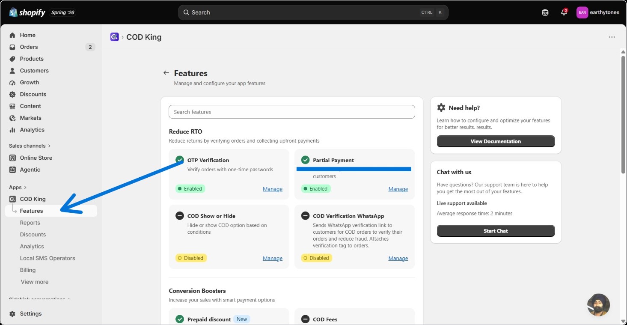627x325 pixels.
Task: Click the Disabled badge on COD Verification WhatsApp
Action: [317, 258]
